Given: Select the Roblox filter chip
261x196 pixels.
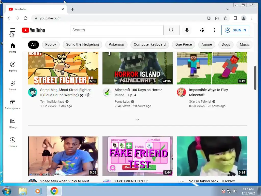Looking at the screenshot, I should [x=51, y=44].
